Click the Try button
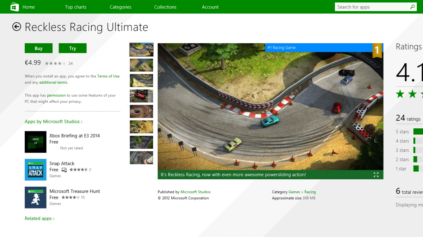Viewport: 423px width, 237px height. coord(73,48)
